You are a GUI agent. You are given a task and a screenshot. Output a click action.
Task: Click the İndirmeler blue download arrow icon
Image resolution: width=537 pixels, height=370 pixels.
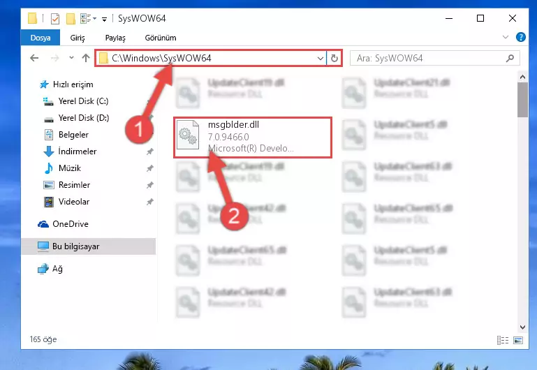tap(49, 151)
